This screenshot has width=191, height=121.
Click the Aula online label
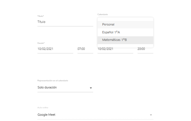(x=42, y=107)
